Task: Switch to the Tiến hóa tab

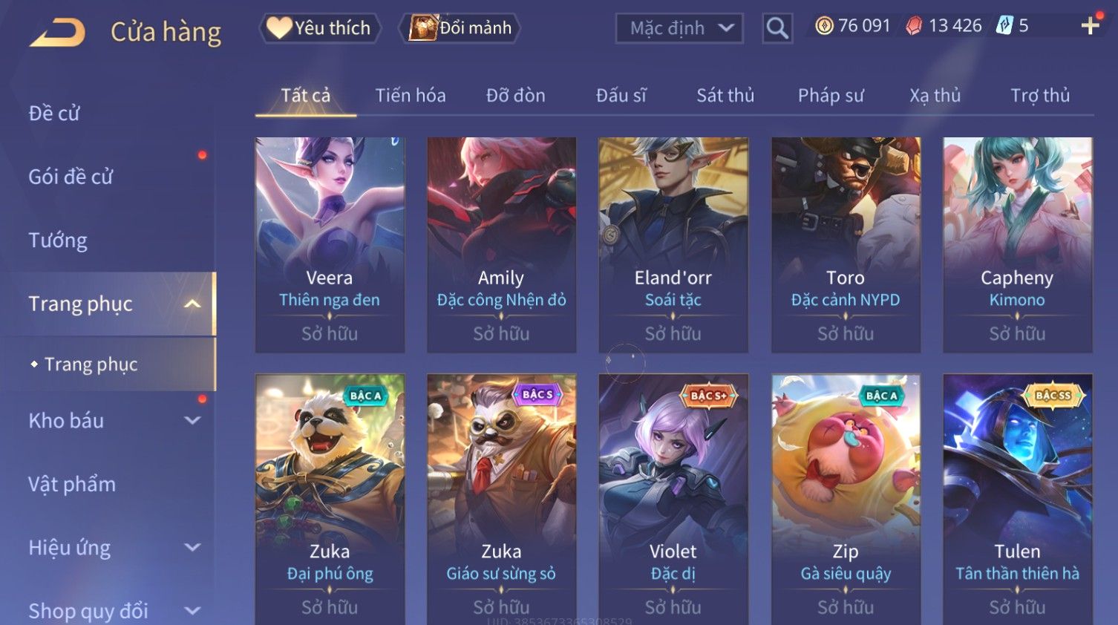Action: 411,95
